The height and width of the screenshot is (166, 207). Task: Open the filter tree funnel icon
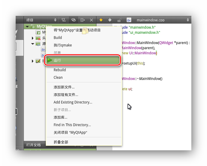pyautogui.click(x=64, y=20)
